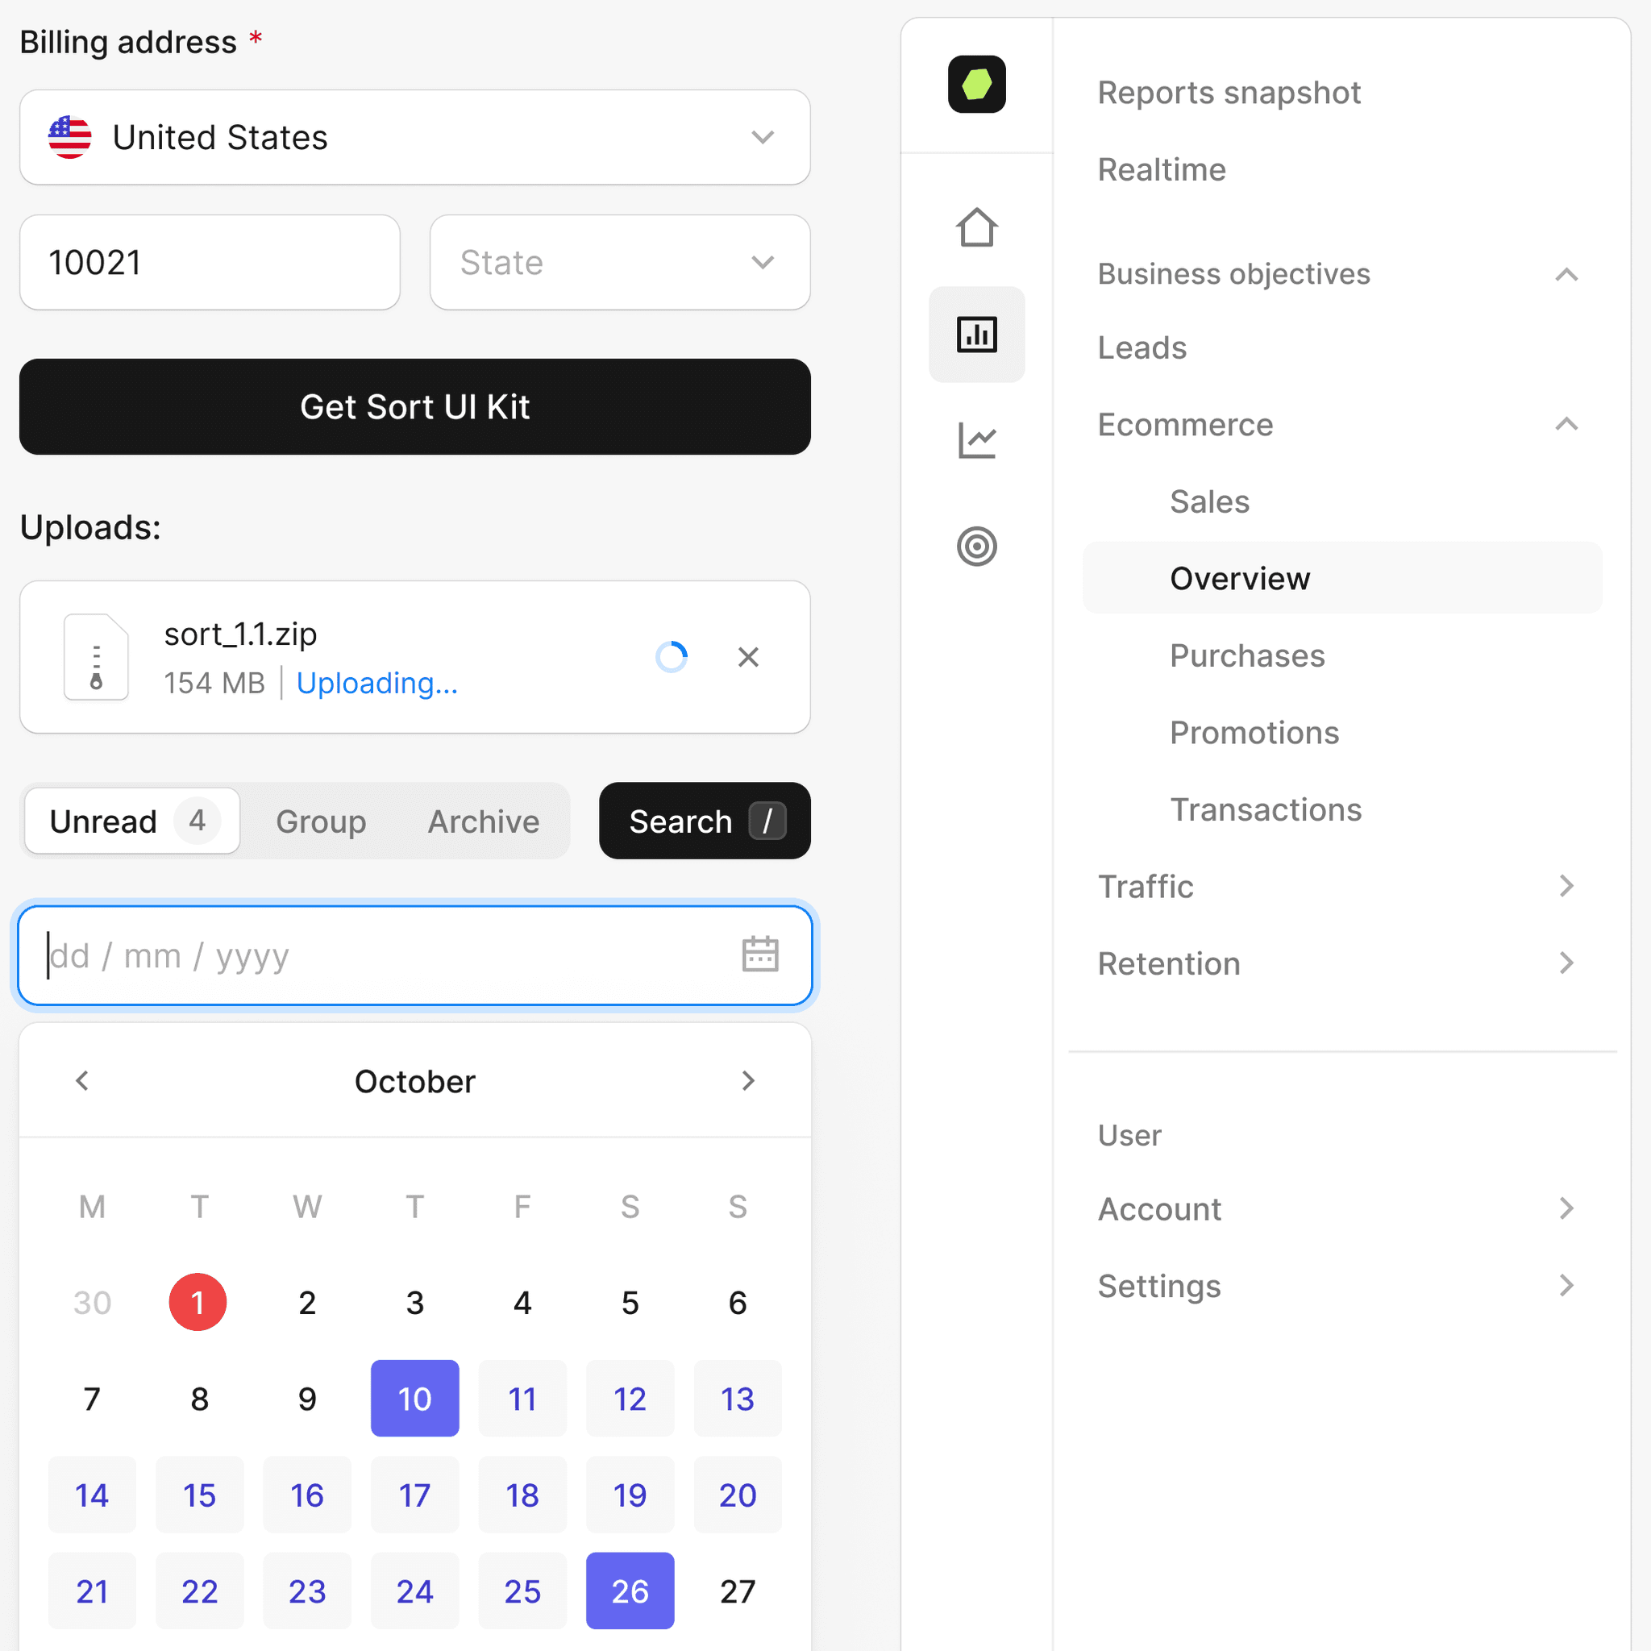The image size is (1651, 1651).
Task: Click the bar chart icon in the sidebar
Action: tap(978, 334)
